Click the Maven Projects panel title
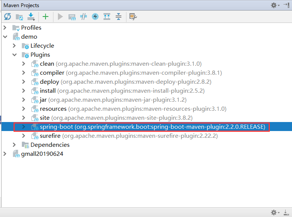The height and width of the screenshot is (217, 292). pos(21,5)
